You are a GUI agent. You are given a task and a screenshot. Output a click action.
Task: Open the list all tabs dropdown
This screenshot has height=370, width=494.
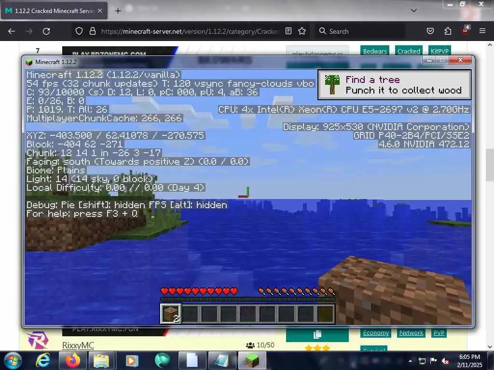point(414,11)
